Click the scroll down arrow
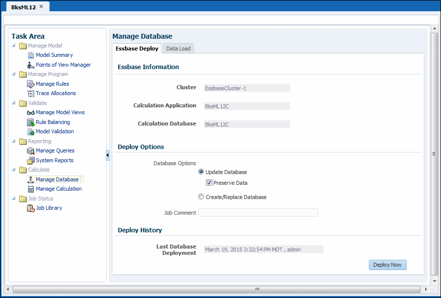 tap(435, 281)
